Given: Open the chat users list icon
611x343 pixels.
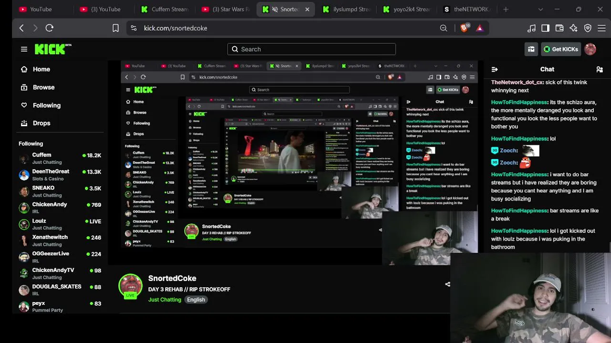Looking at the screenshot, I should pos(600,70).
